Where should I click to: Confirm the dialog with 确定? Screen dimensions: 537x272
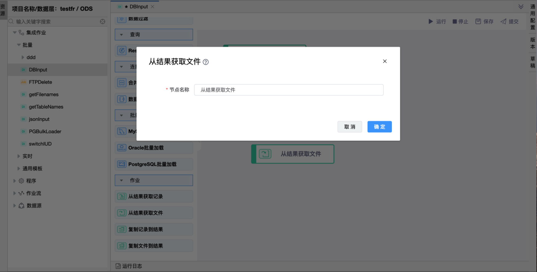(379, 127)
